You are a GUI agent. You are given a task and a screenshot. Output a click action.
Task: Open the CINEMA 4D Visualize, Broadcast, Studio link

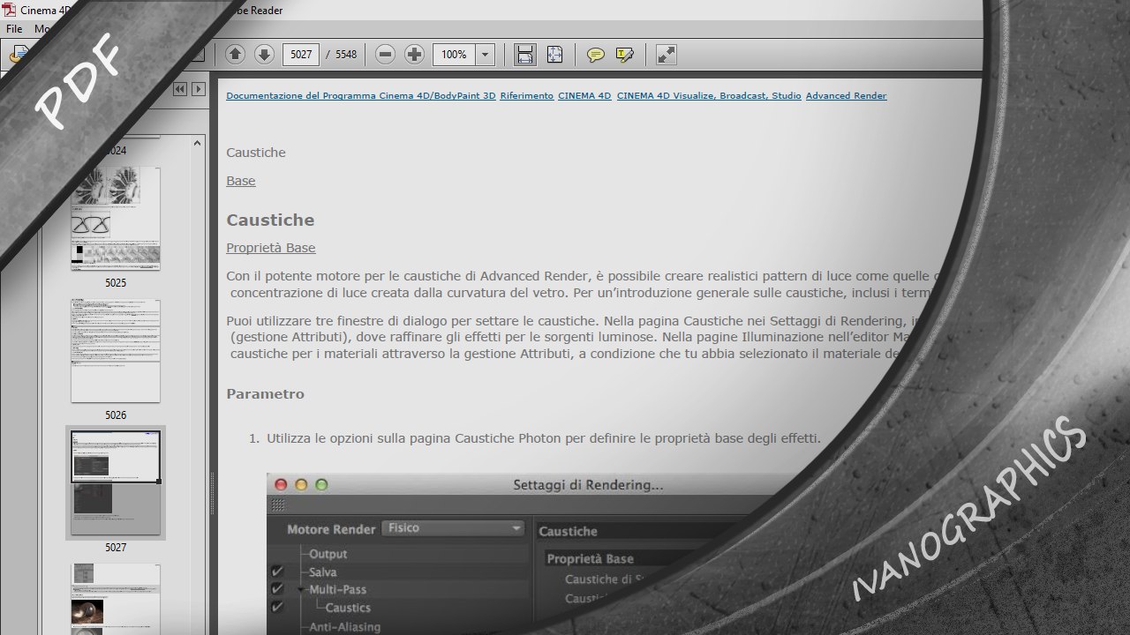709,96
